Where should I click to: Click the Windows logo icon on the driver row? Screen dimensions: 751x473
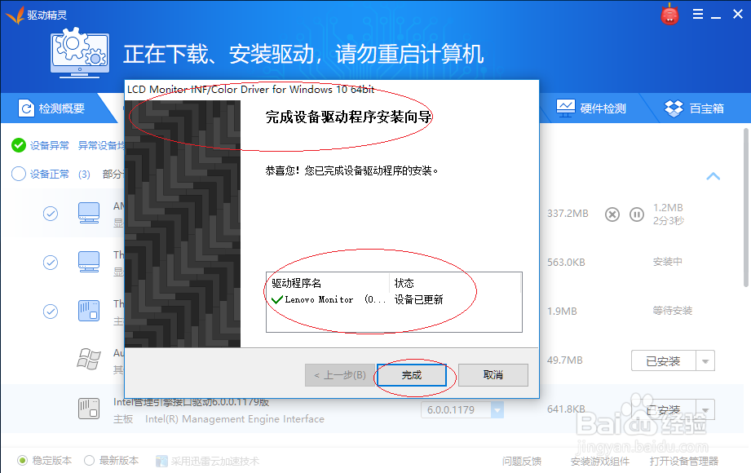88,359
